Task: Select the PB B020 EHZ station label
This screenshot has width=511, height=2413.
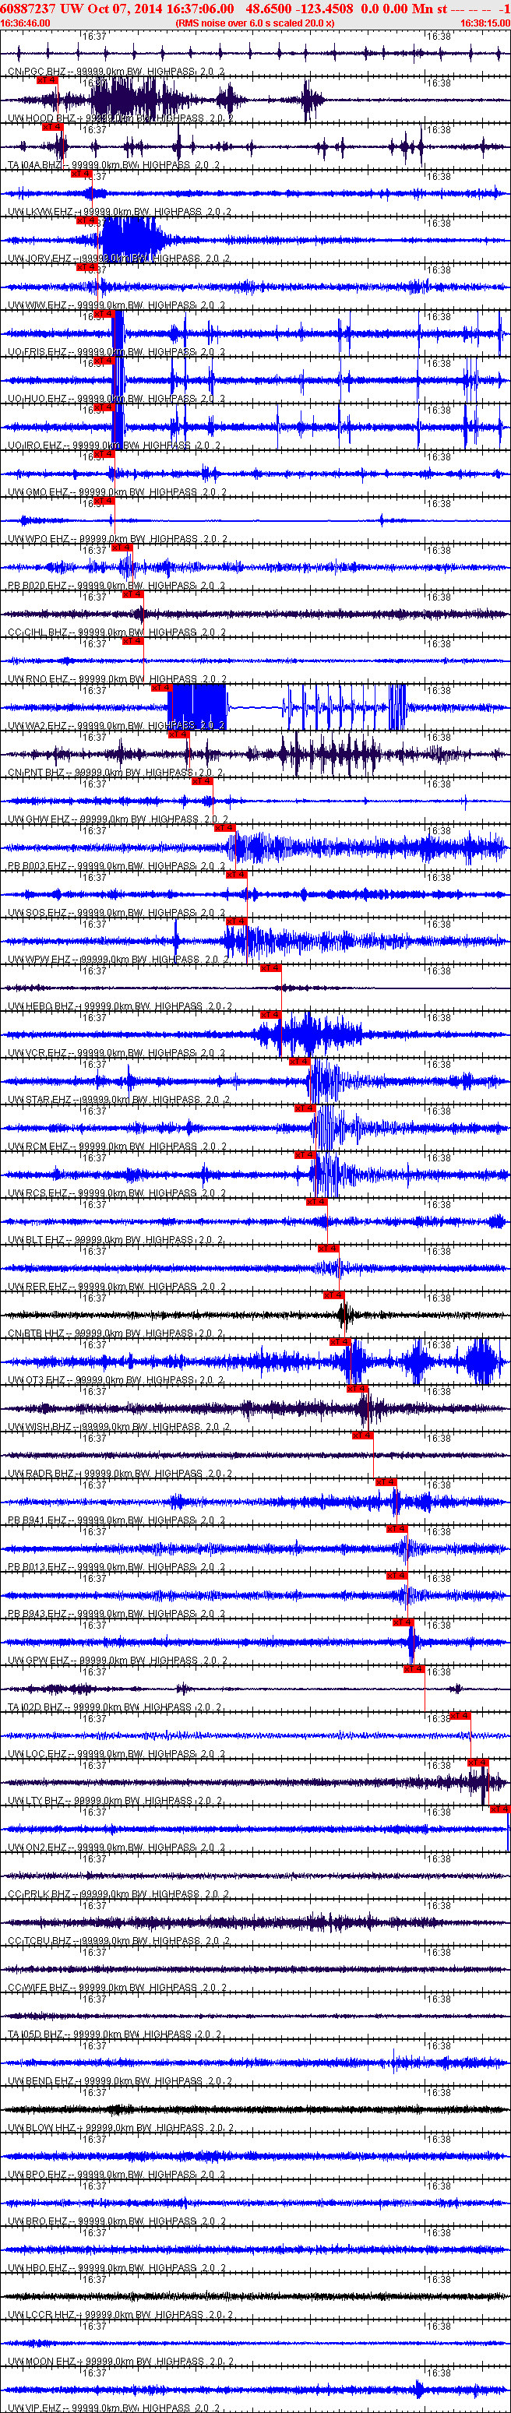Action: coord(116,587)
